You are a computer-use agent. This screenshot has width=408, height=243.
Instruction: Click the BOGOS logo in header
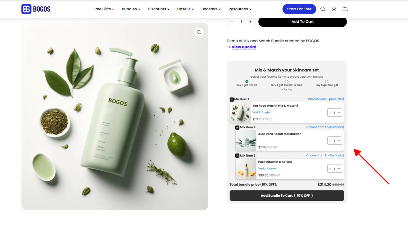click(x=36, y=9)
